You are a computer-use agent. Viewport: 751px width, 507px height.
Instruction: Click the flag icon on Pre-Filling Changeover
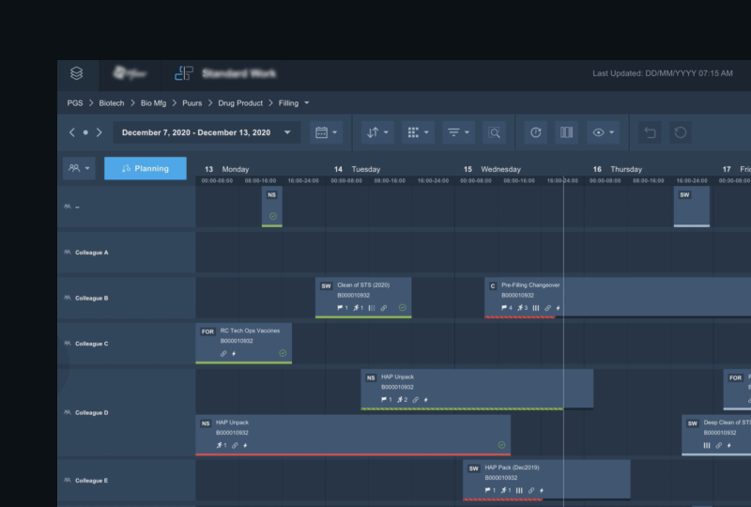pyautogui.click(x=504, y=308)
